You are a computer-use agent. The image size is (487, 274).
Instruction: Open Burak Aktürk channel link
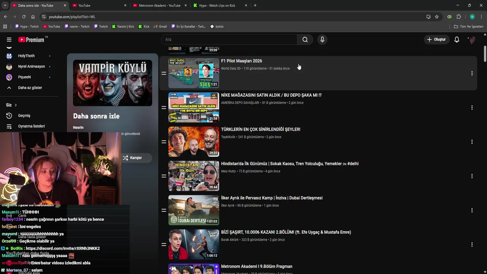230,240
